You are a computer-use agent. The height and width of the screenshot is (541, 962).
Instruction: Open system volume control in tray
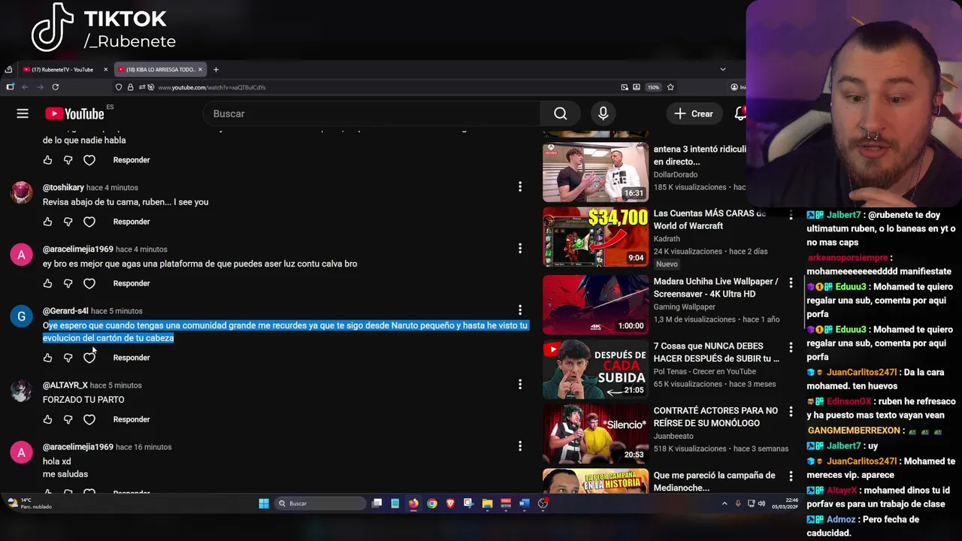(761, 503)
